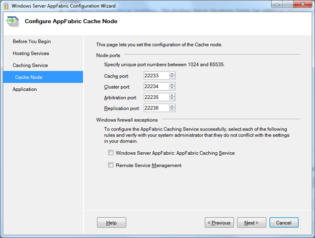Viewport: 315px width, 238px height.
Task: Focus the Arbitration port field 22235
Action: pyautogui.click(x=157, y=97)
